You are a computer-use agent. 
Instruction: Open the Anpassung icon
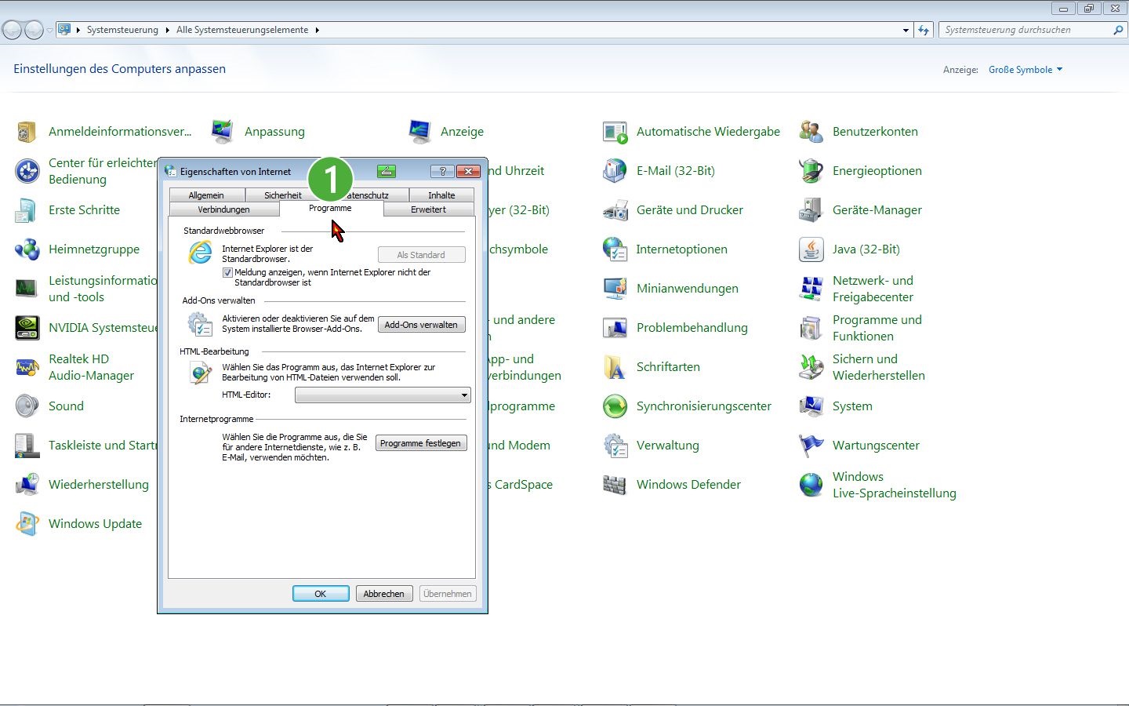click(x=223, y=132)
